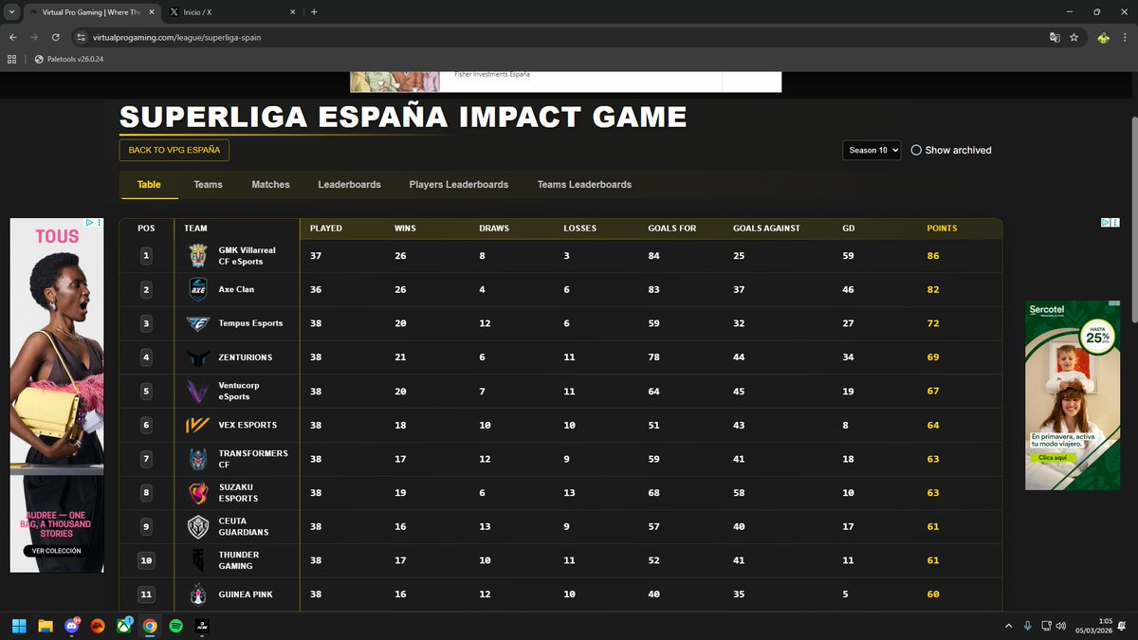Click the GUINEA PINK team logo
Image resolution: width=1138 pixels, height=640 pixels.
[199, 594]
